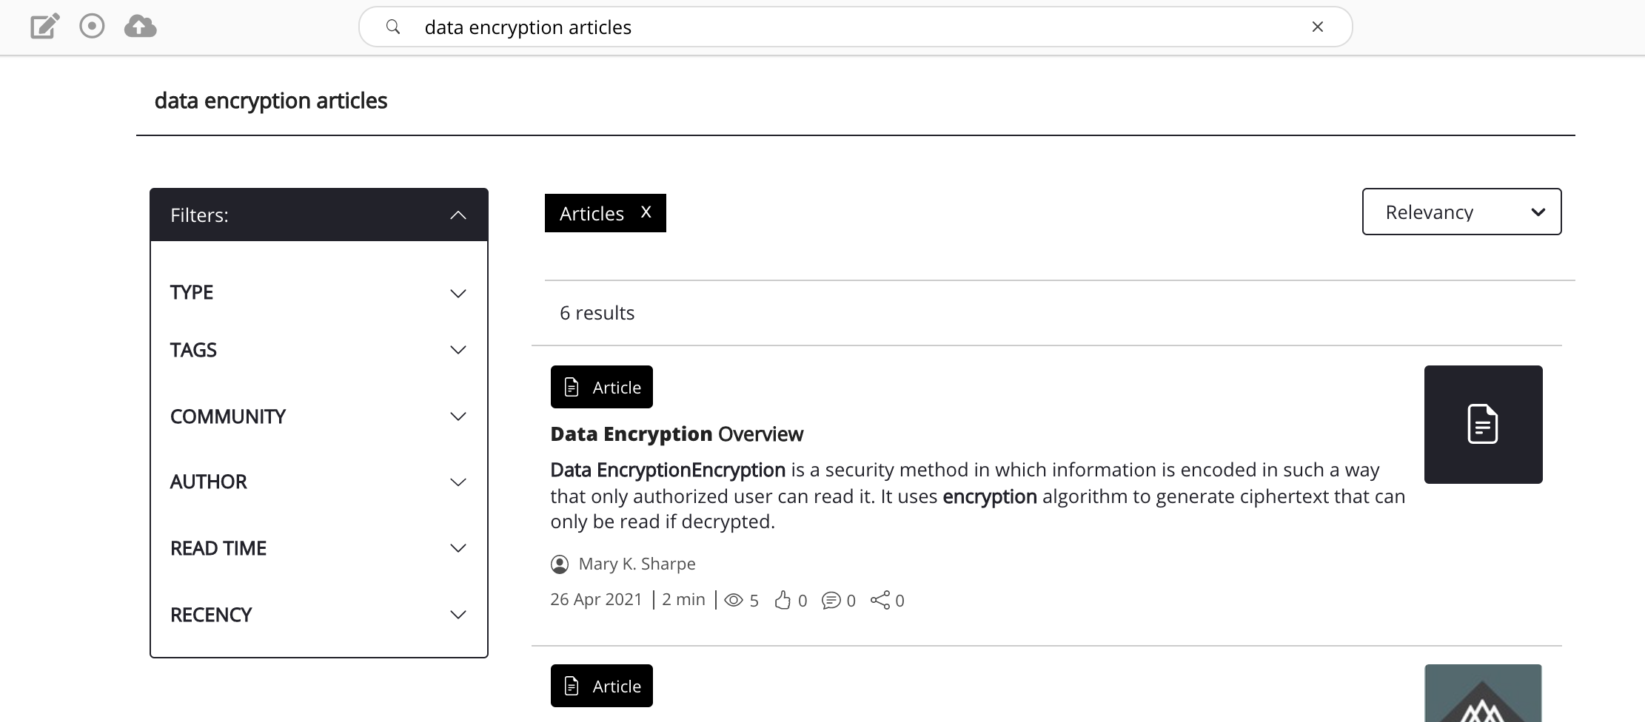Expand the READ TIME filter
Viewport: 1645px width, 722px height.
click(x=458, y=548)
